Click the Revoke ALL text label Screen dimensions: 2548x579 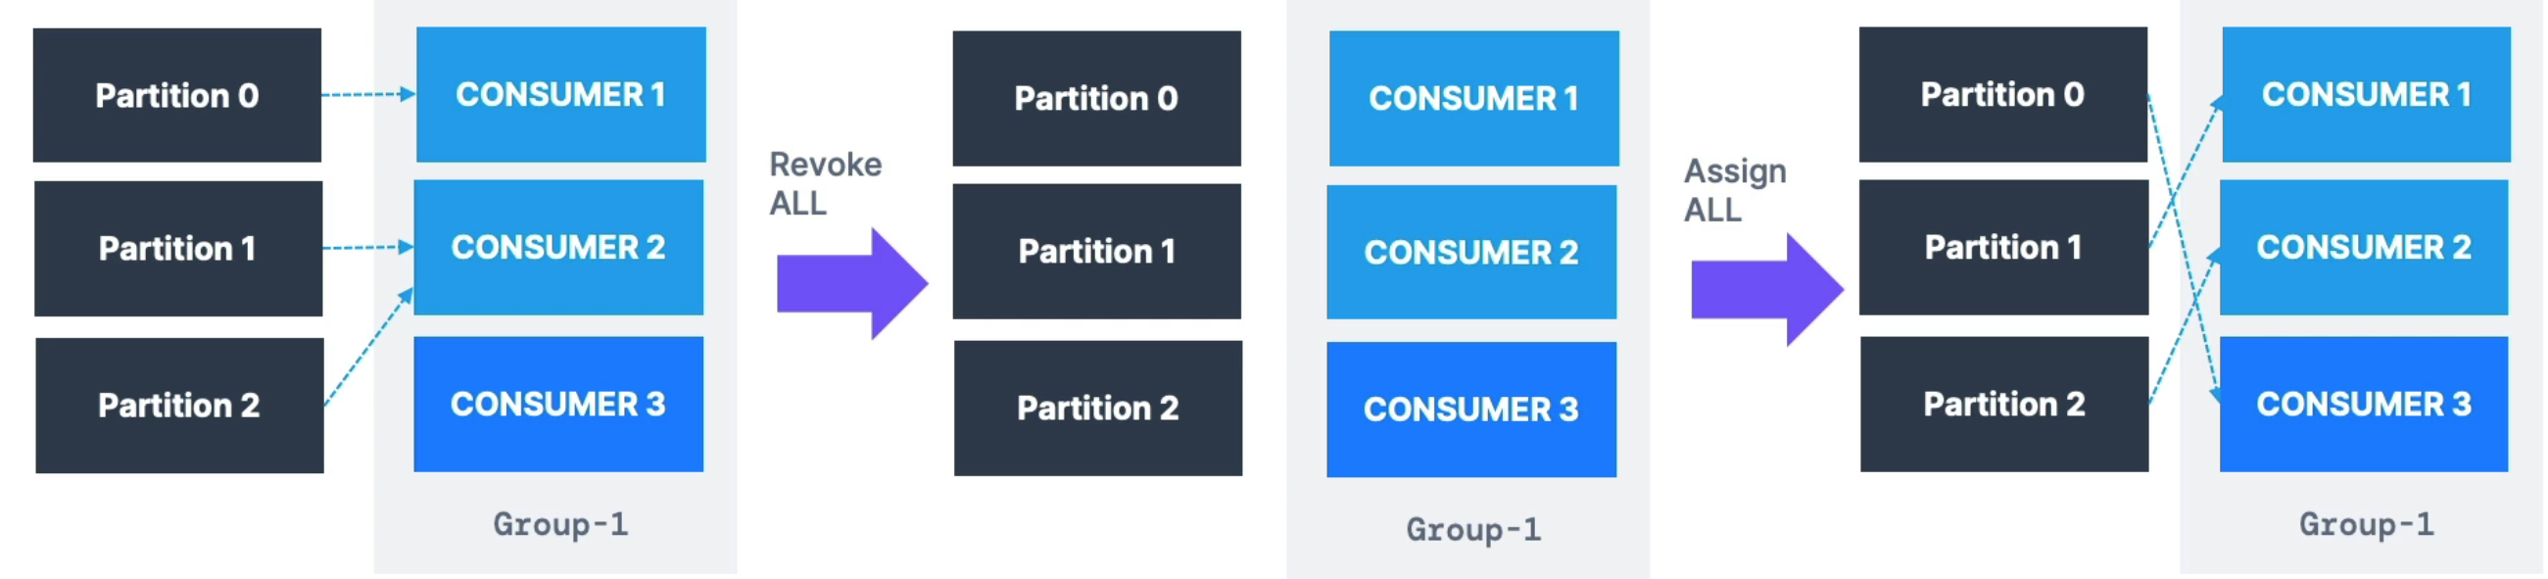click(x=825, y=184)
